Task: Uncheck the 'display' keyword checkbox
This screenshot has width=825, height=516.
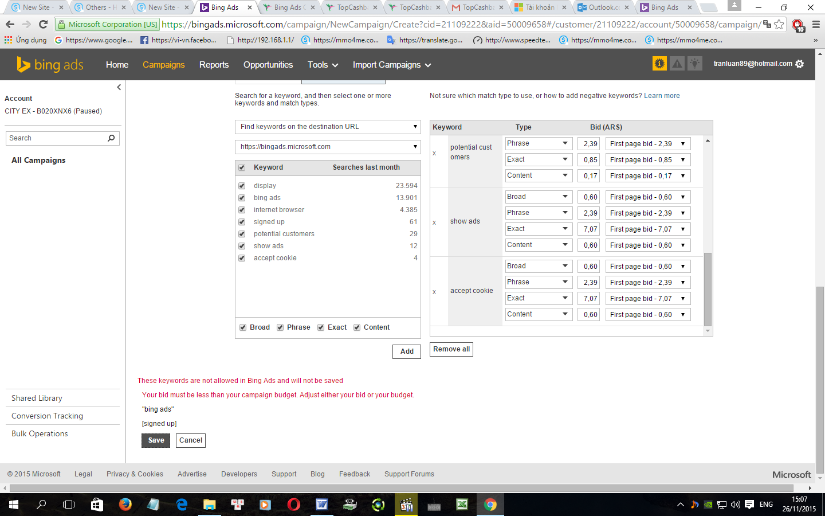Action: (242, 186)
